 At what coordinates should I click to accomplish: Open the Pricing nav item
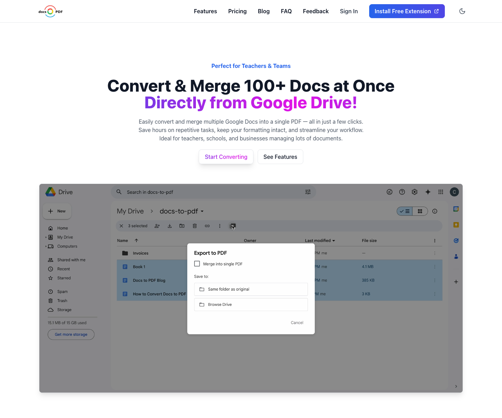tap(237, 11)
